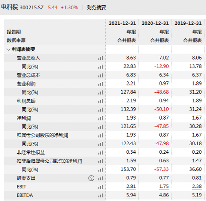206x201 pixels.
Task: Click chart icon beside 营业利润 同比(%)
Action: 100,92
